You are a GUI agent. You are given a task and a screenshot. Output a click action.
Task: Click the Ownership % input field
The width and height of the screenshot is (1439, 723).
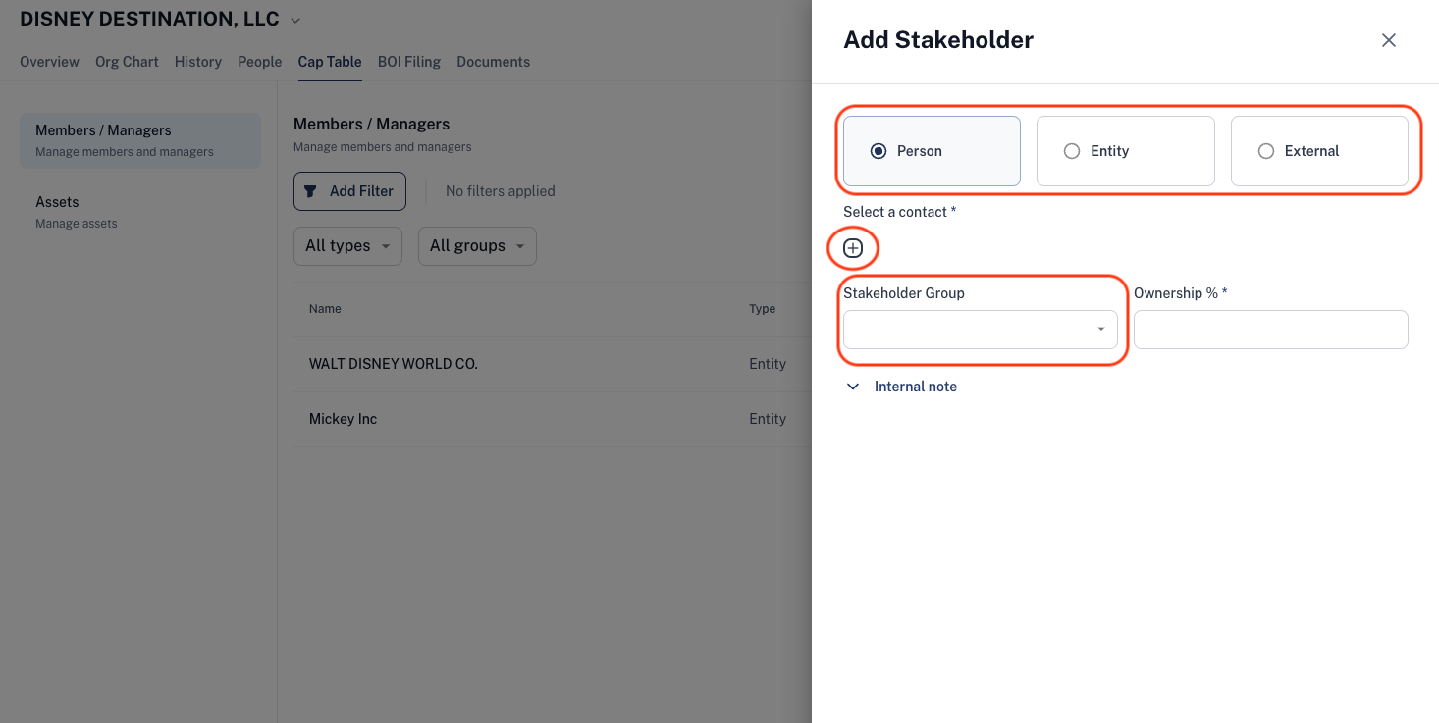tap(1271, 330)
